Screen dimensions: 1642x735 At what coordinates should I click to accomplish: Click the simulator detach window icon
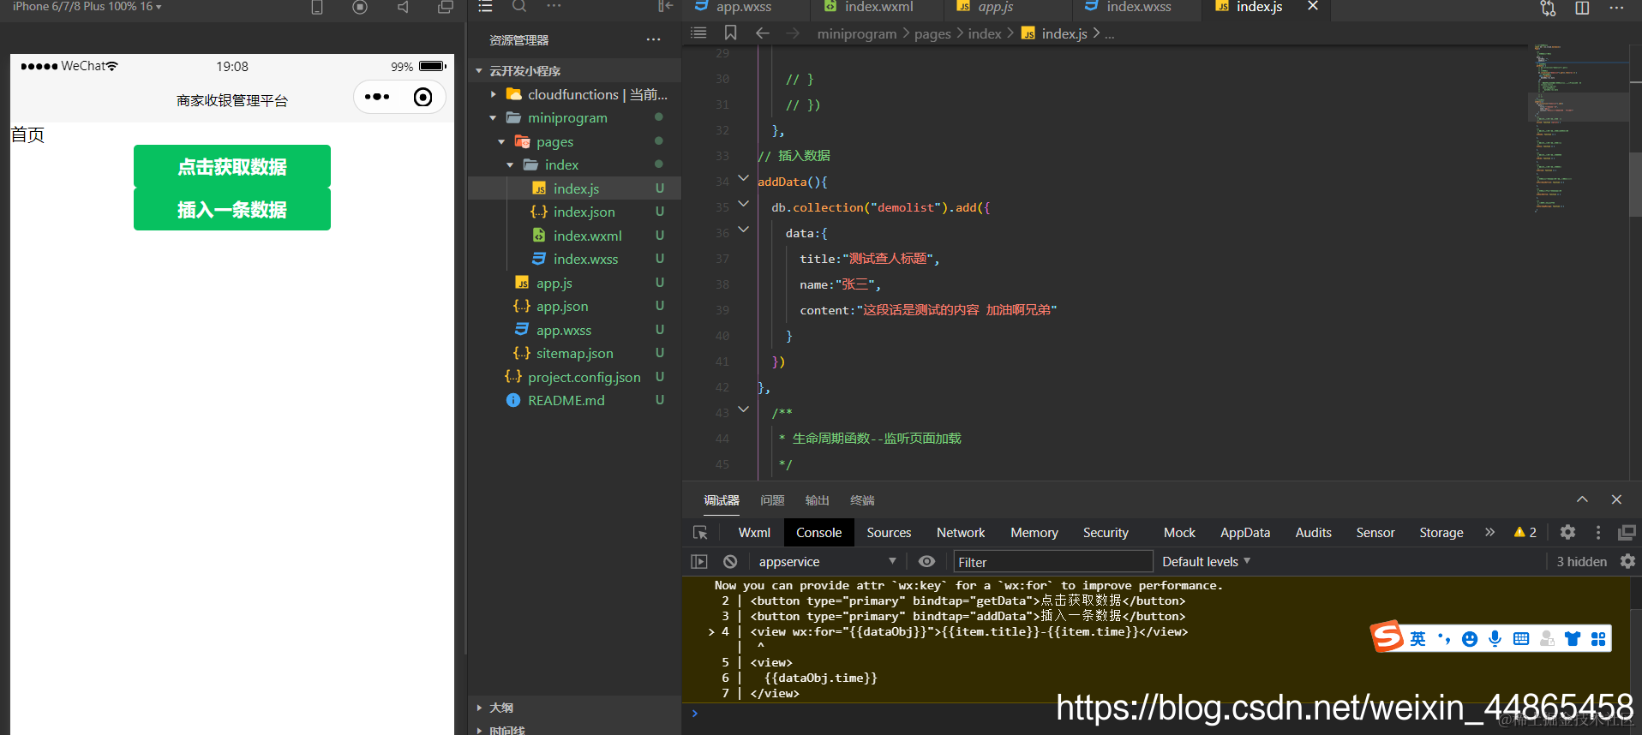[446, 7]
